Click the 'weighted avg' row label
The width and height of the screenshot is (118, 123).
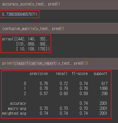tap(14, 113)
